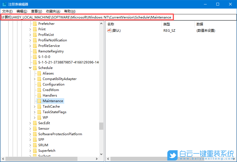Select the Maintenance key folder icon

[x=39, y=101]
